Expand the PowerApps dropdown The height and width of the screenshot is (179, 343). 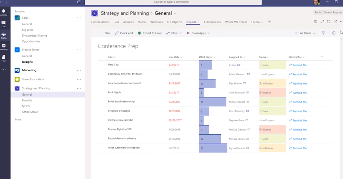coord(198,33)
